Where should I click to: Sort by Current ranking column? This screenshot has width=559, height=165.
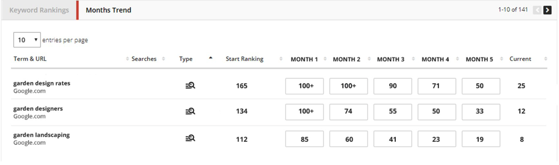(x=520, y=59)
